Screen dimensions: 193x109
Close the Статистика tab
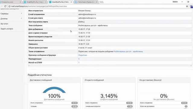96,2
